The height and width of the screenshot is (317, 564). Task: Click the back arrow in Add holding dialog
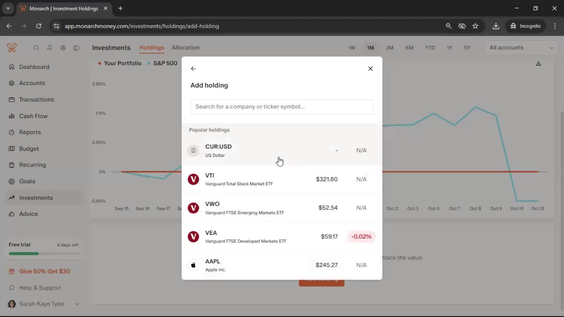[193, 68]
